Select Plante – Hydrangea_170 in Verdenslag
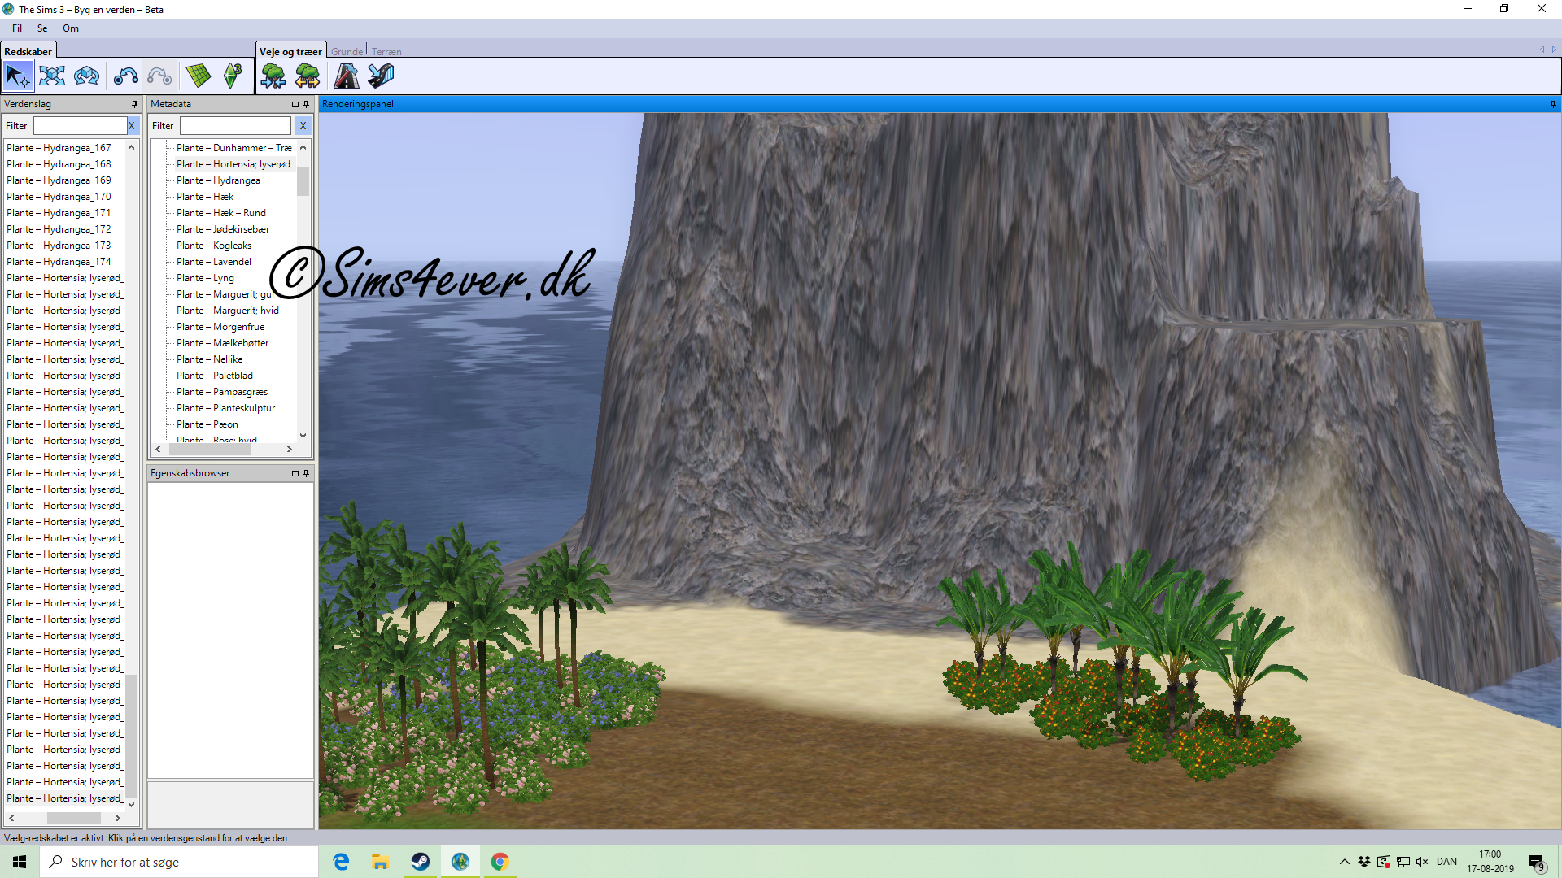The image size is (1562, 878). (59, 197)
